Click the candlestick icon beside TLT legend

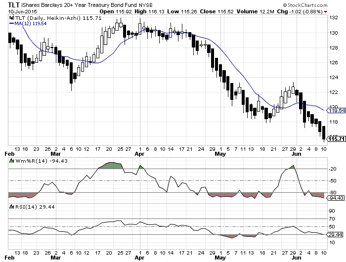[x=11, y=18]
